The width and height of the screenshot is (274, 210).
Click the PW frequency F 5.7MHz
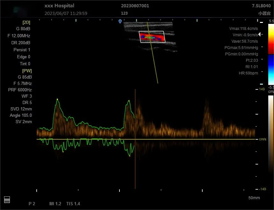[x=23, y=83]
